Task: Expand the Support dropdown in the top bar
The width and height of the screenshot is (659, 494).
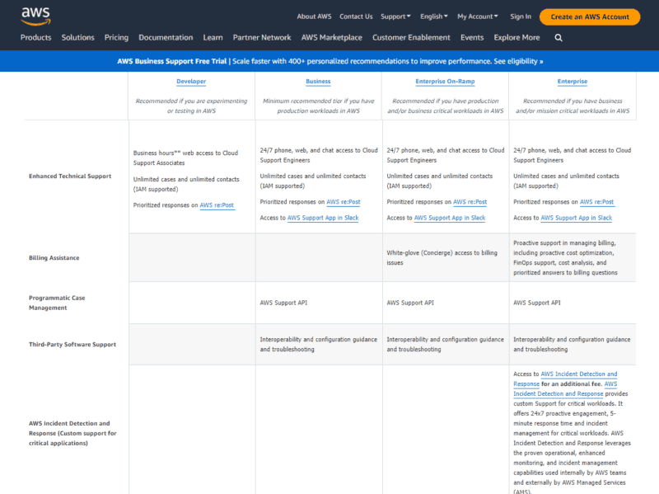Action: (x=395, y=15)
